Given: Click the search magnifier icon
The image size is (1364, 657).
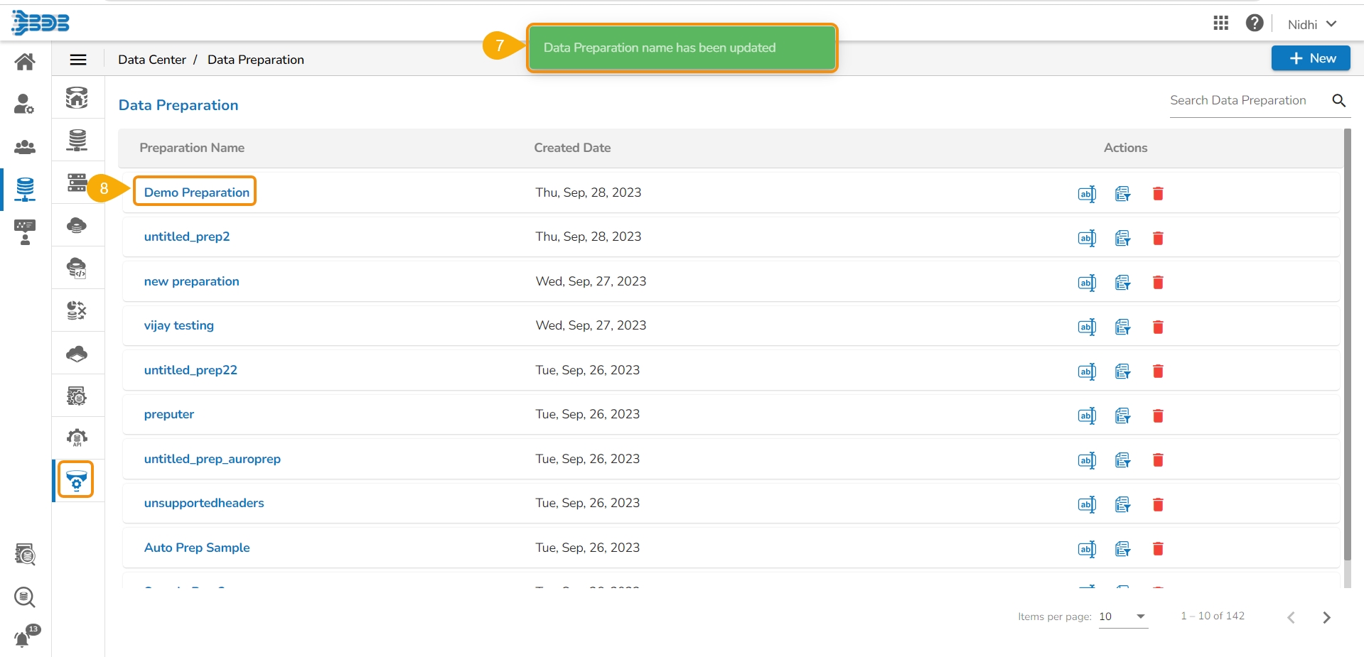Looking at the screenshot, I should [1339, 101].
